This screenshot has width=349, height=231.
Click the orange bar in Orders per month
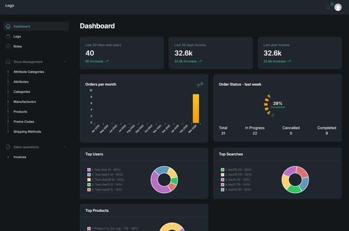coord(196,109)
